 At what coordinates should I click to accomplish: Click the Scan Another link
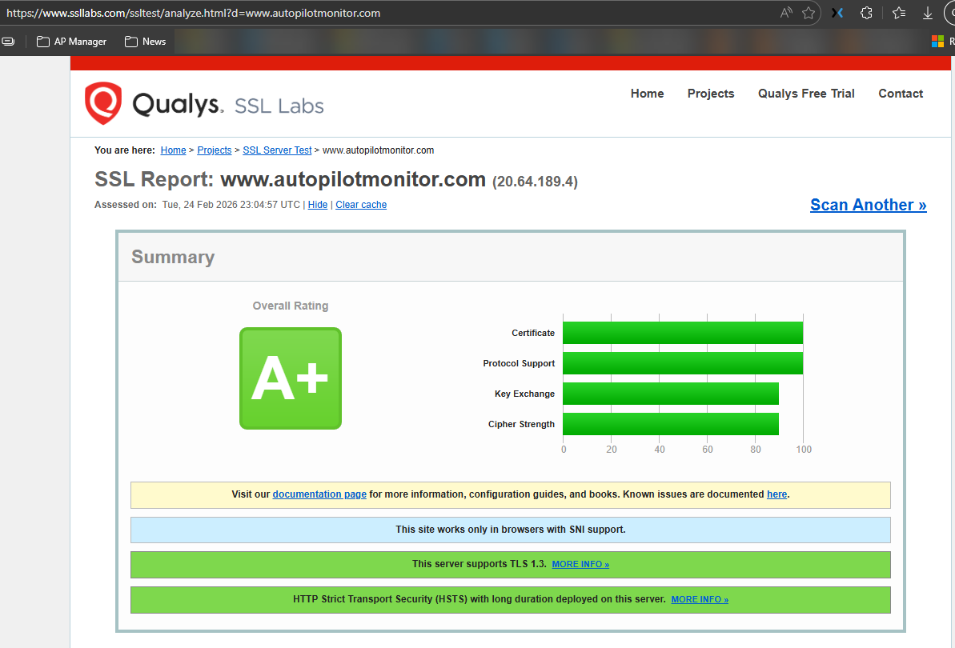click(868, 205)
